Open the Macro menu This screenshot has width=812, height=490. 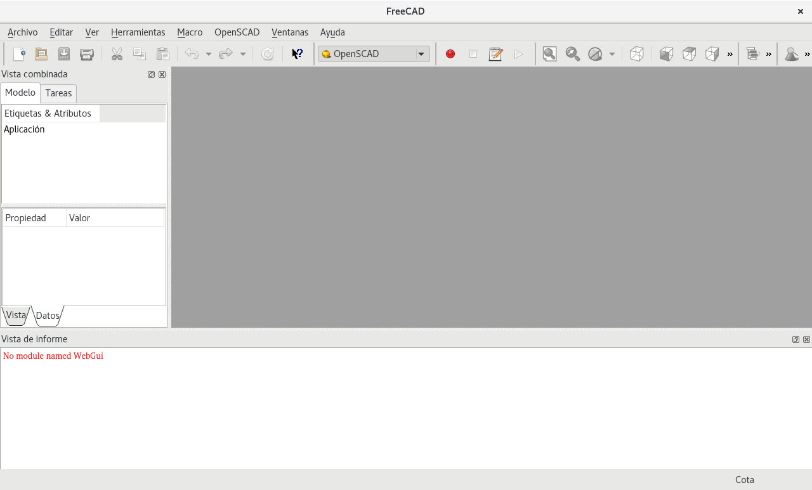[x=190, y=32]
